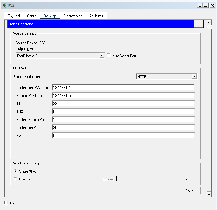The image size is (217, 210).
Task: Click the Size input field
Action: [x=123, y=135]
